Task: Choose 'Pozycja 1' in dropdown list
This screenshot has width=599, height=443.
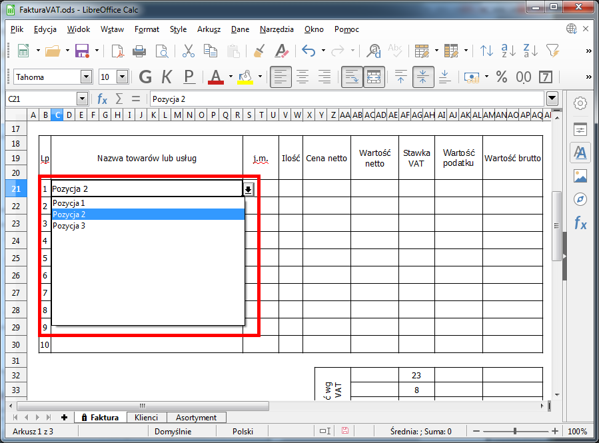Action: tap(69, 203)
